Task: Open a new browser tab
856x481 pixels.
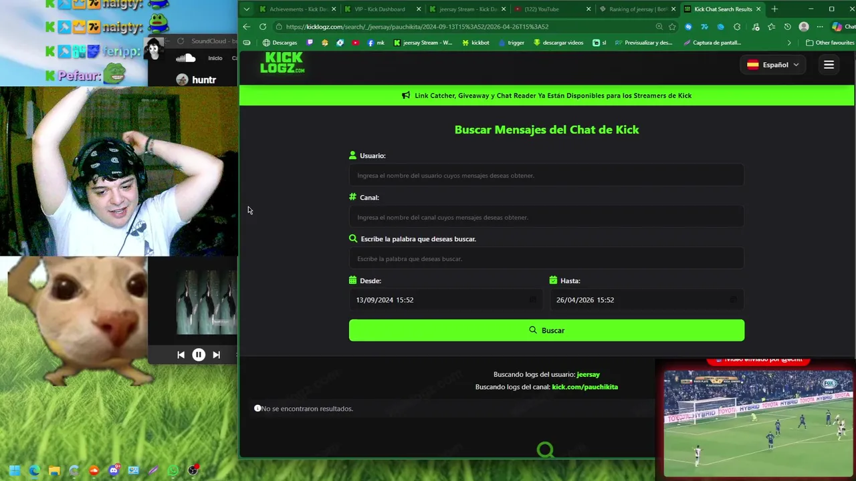Action: (774, 9)
